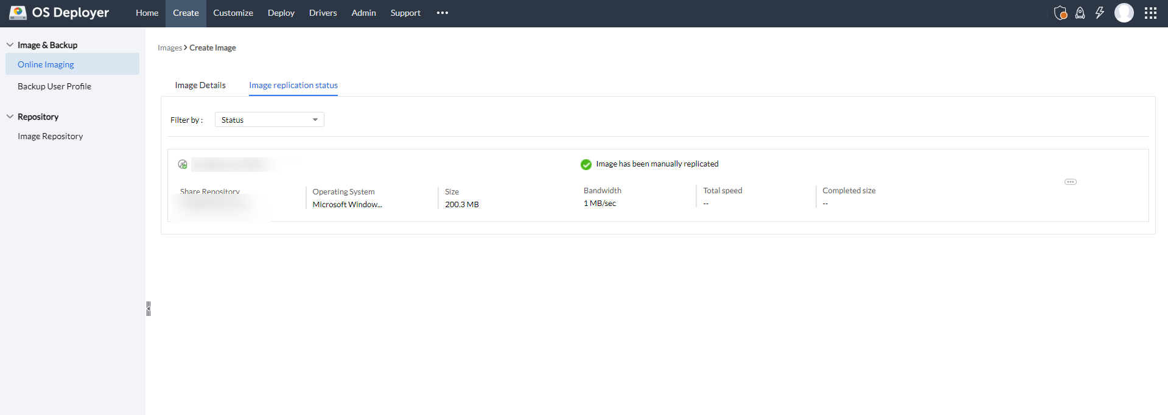The width and height of the screenshot is (1168, 415).
Task: Open the Status filter dropdown
Action: click(x=269, y=120)
